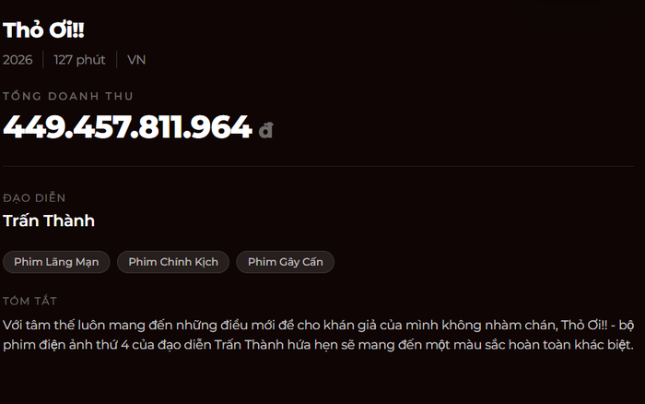Click the Đạo Diễn section label
The height and width of the screenshot is (404, 645).
click(34, 197)
